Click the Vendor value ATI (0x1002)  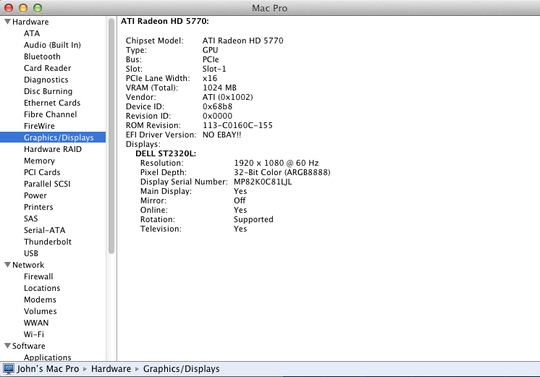(227, 97)
